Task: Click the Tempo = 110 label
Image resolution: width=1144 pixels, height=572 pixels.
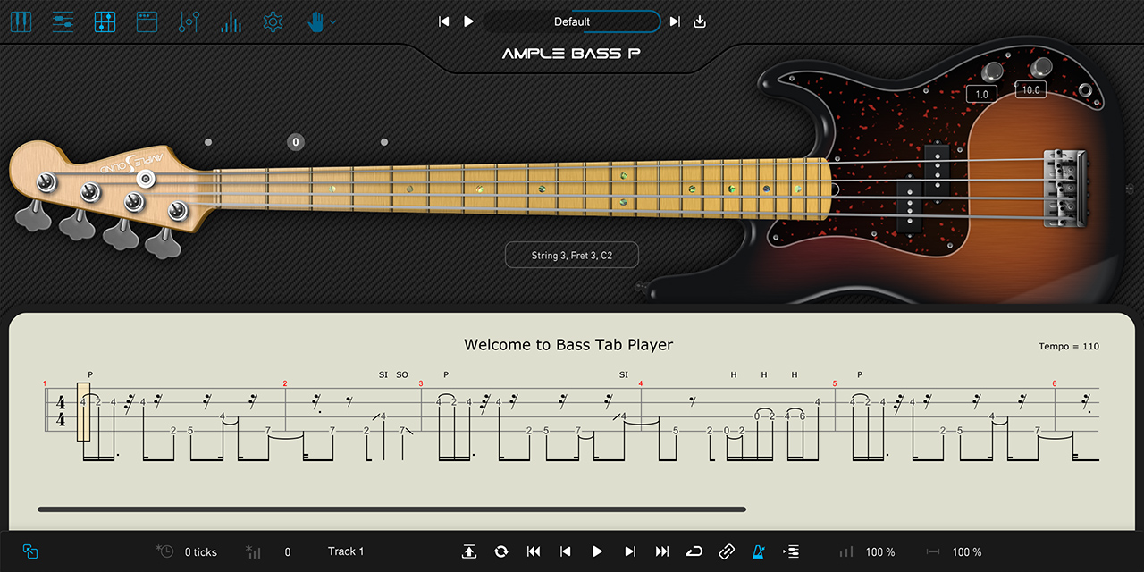Action: [1069, 347]
